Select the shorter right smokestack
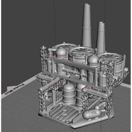This screenshot has height=132, width=132. (x=101, y=38)
